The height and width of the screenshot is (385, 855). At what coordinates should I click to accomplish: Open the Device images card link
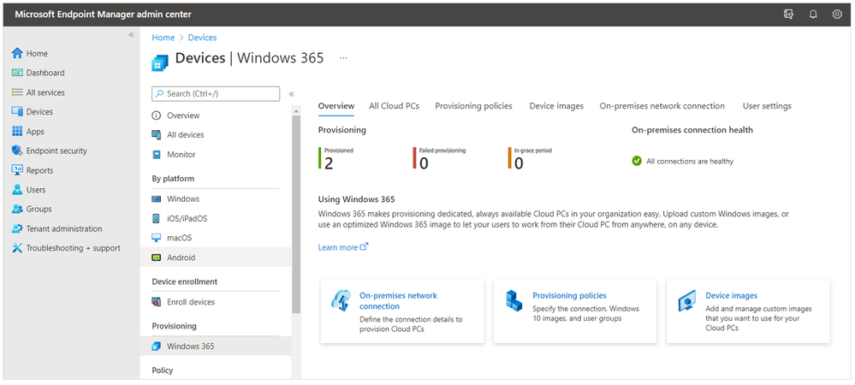pos(731,295)
